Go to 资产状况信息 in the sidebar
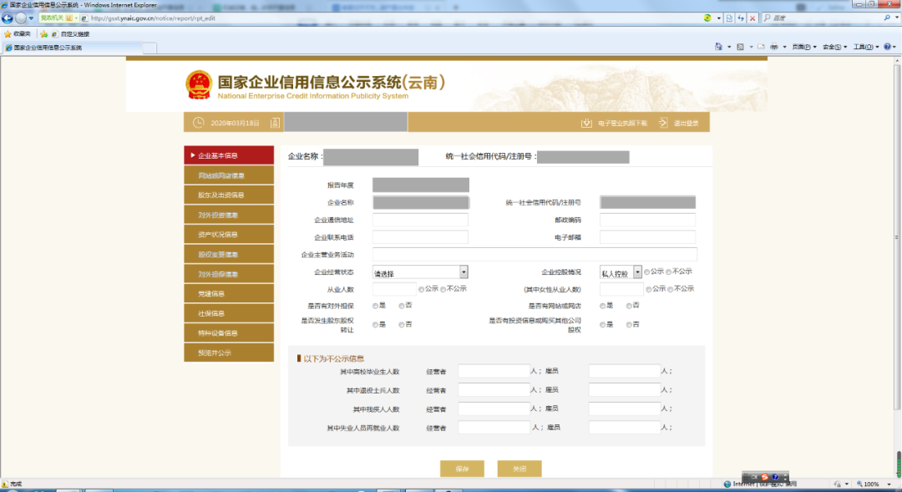902x492 pixels. [229, 234]
